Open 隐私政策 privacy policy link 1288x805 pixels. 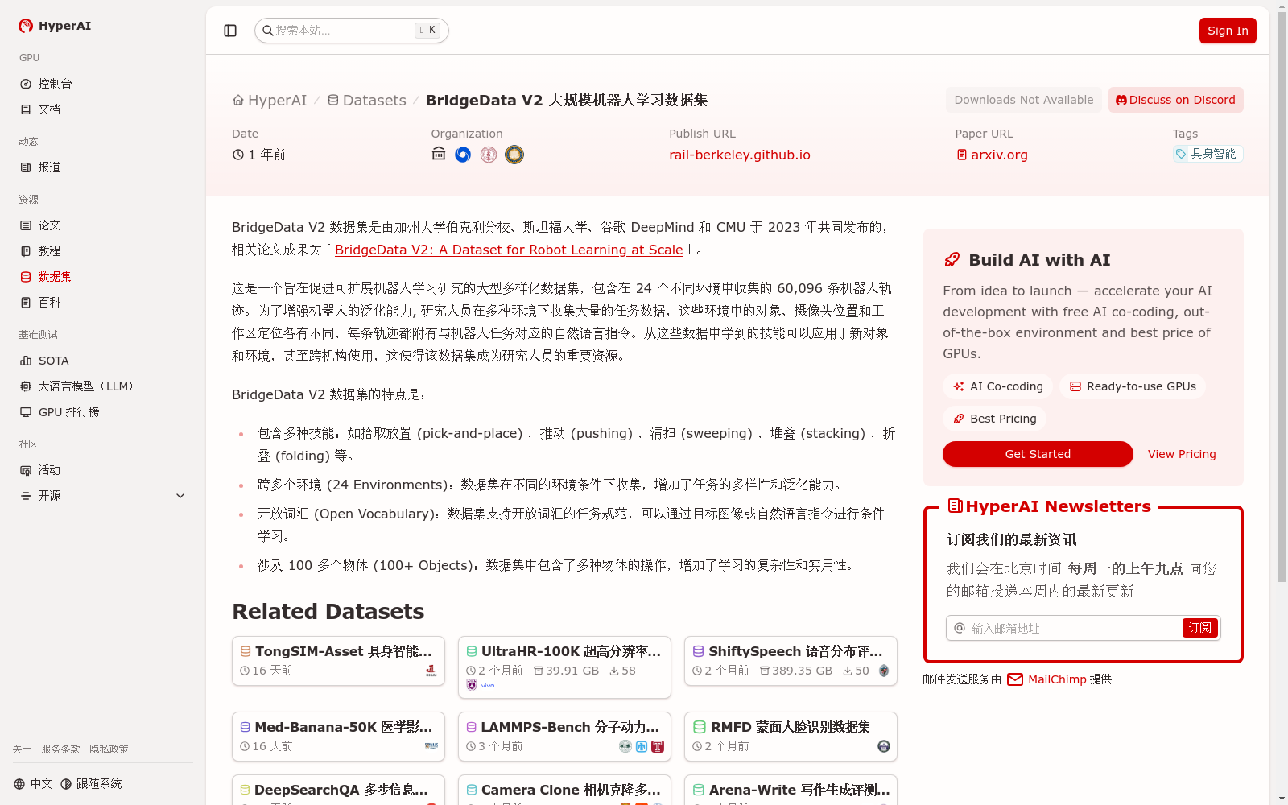pyautogui.click(x=109, y=749)
